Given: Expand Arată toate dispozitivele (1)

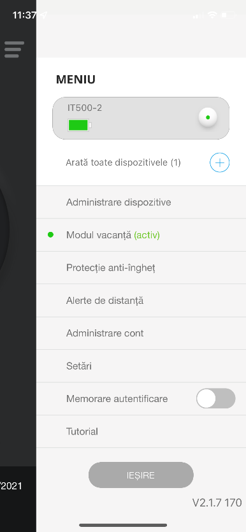Looking at the screenshot, I should pos(123,162).
